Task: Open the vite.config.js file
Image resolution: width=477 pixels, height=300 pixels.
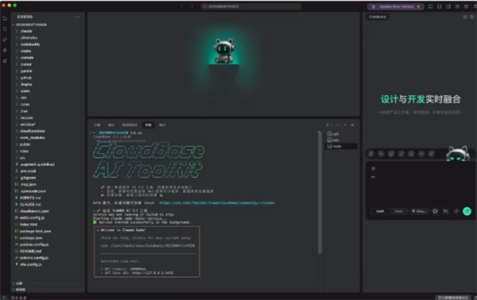Action: pos(47,264)
